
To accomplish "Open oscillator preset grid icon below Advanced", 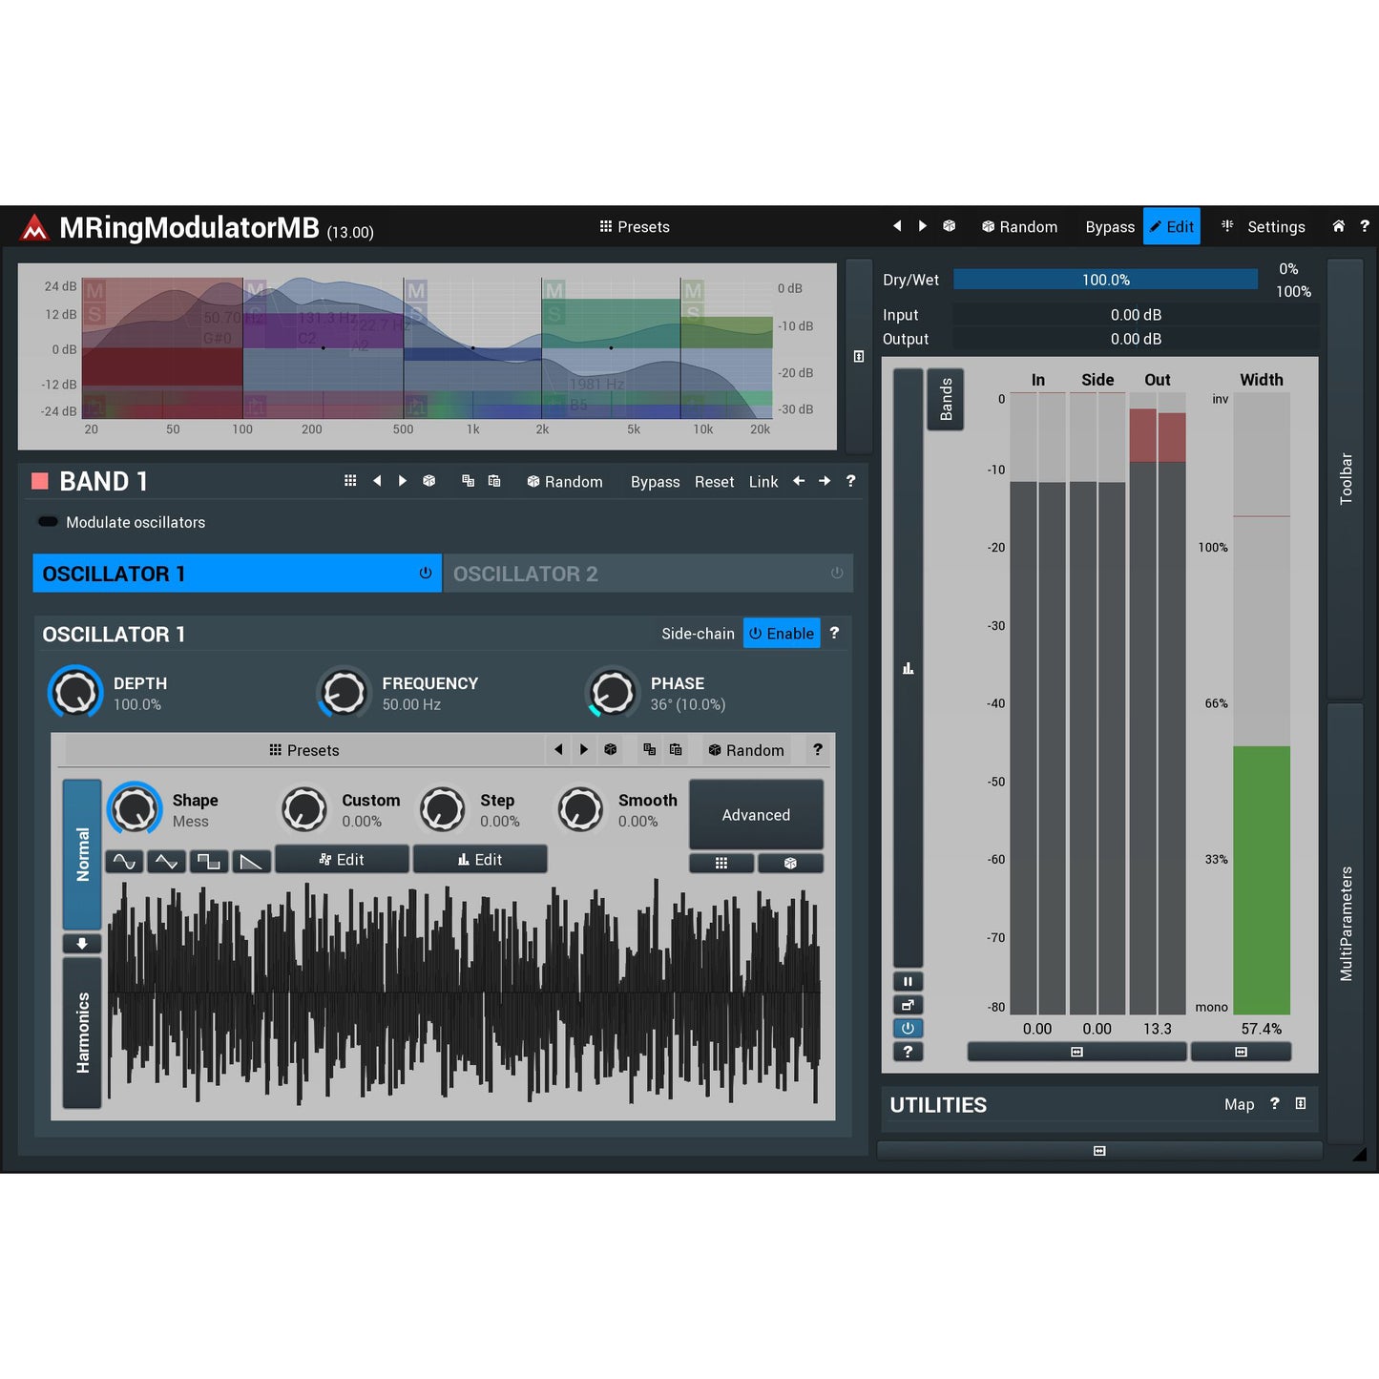I will (721, 863).
